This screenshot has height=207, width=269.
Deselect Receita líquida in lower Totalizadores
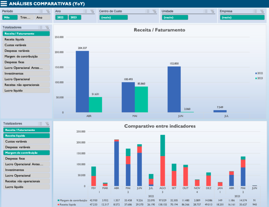[26, 136]
